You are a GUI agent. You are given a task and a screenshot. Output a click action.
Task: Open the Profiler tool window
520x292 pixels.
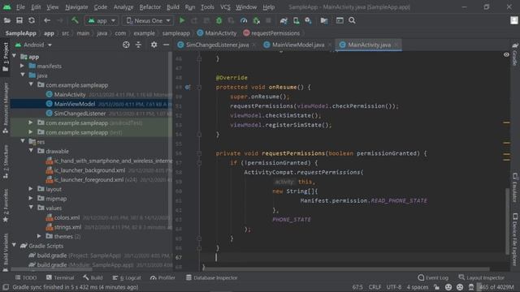(x=162, y=277)
